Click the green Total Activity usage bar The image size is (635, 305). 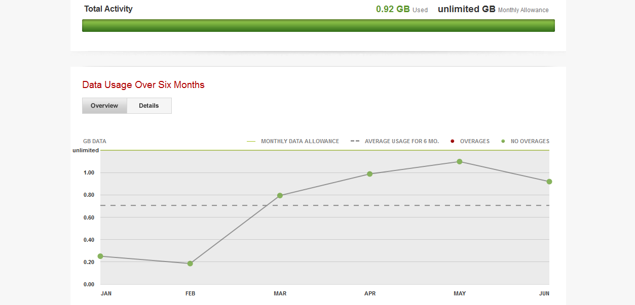pyautogui.click(x=318, y=26)
